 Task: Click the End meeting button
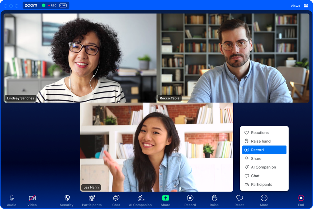tap(301, 198)
